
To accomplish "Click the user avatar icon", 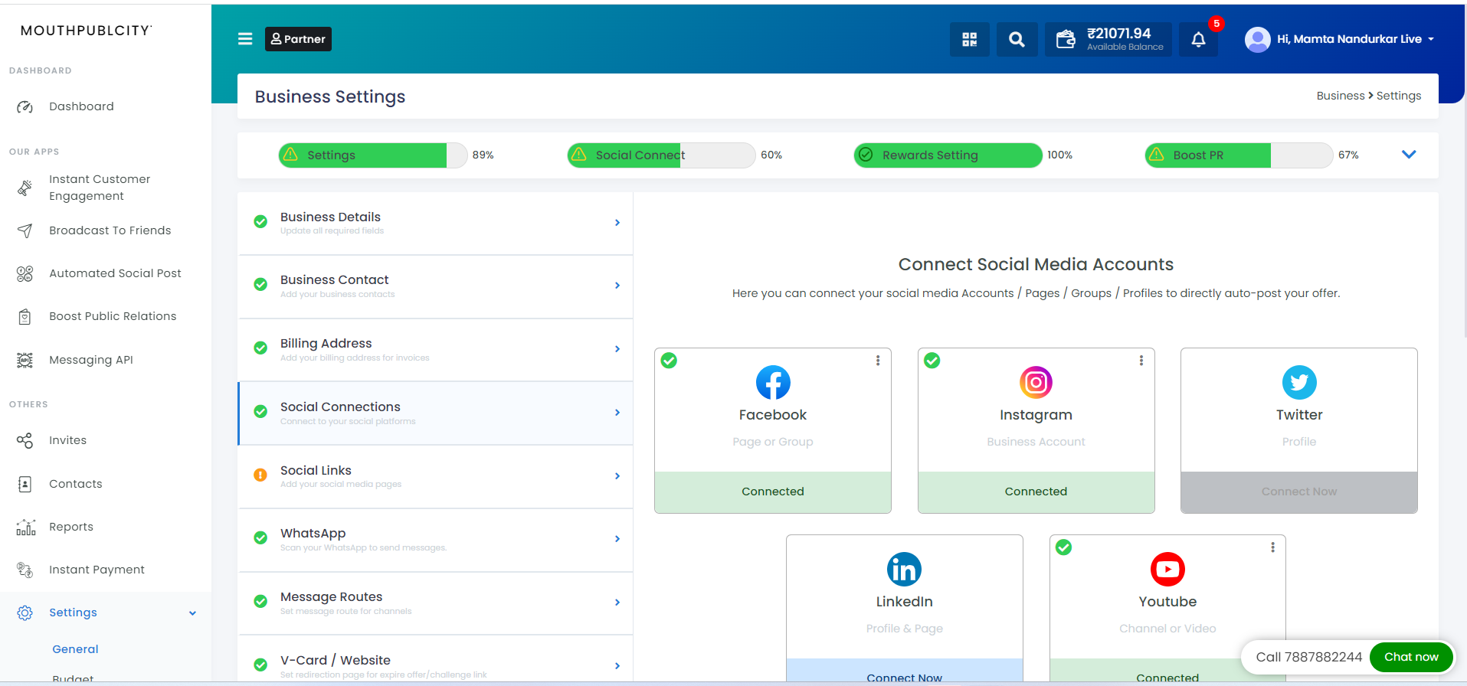I will (x=1257, y=39).
